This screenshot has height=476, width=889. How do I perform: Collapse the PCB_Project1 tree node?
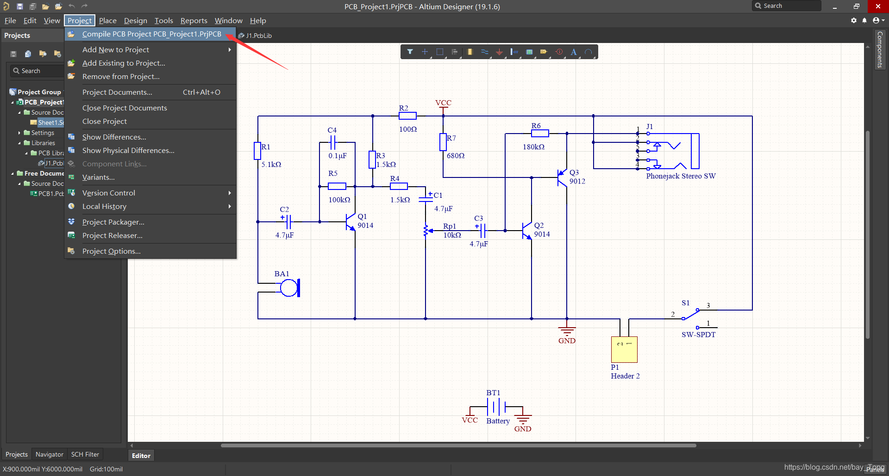tap(13, 102)
